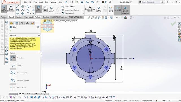Open the ConfigurationManager tab icon
The height and width of the screenshot is (102, 181).
coord(22,23)
